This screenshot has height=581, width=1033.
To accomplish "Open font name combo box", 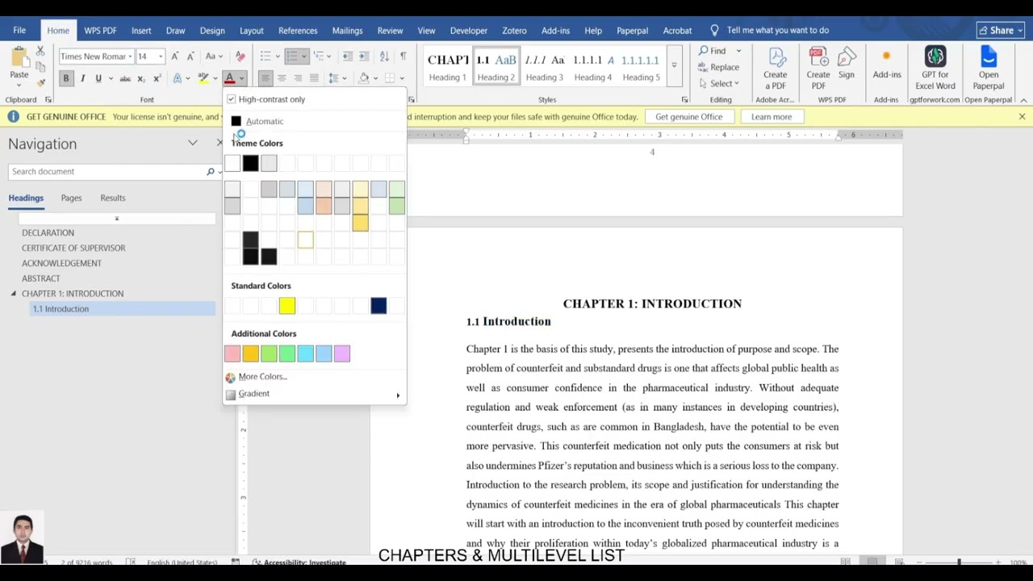I will pos(95,56).
